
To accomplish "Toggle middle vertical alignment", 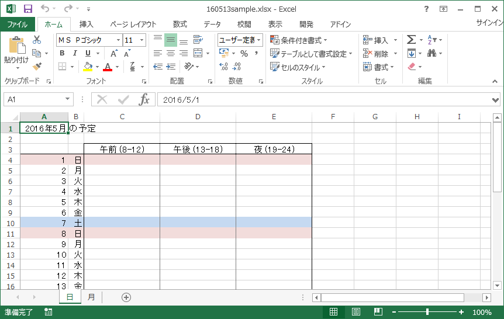I will tap(171, 40).
